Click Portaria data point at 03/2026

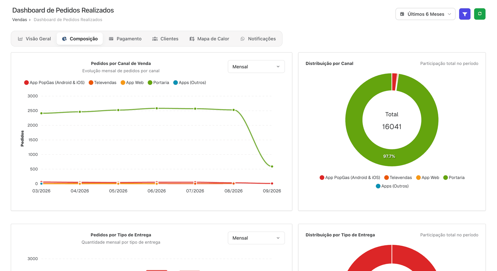41,113
